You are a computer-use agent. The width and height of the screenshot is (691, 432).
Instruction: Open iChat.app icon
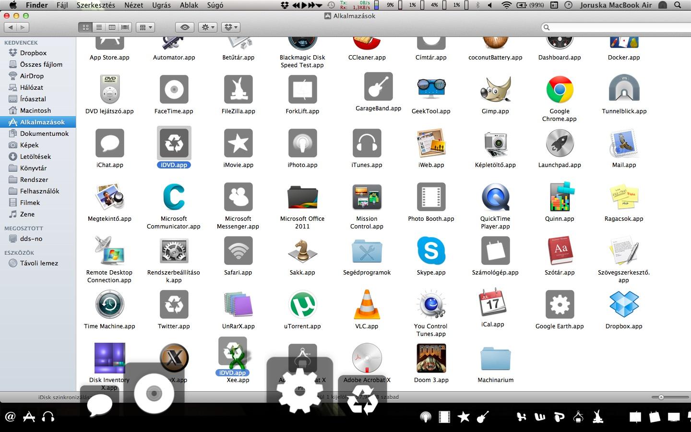110,143
